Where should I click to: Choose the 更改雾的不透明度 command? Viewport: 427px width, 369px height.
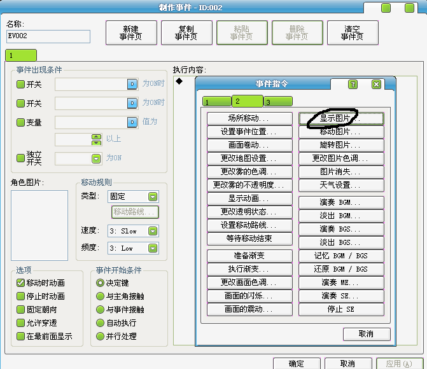click(x=249, y=185)
